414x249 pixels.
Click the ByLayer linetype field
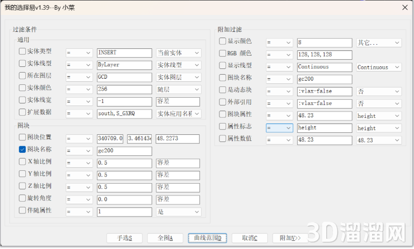pyautogui.click(x=124, y=65)
